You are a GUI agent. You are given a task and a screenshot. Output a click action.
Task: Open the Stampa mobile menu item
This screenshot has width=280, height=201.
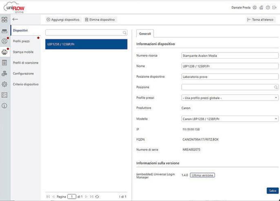23,52
